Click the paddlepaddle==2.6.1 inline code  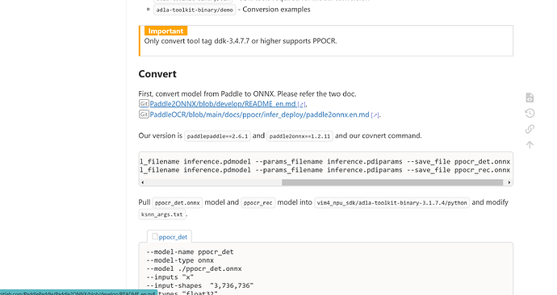(x=217, y=136)
